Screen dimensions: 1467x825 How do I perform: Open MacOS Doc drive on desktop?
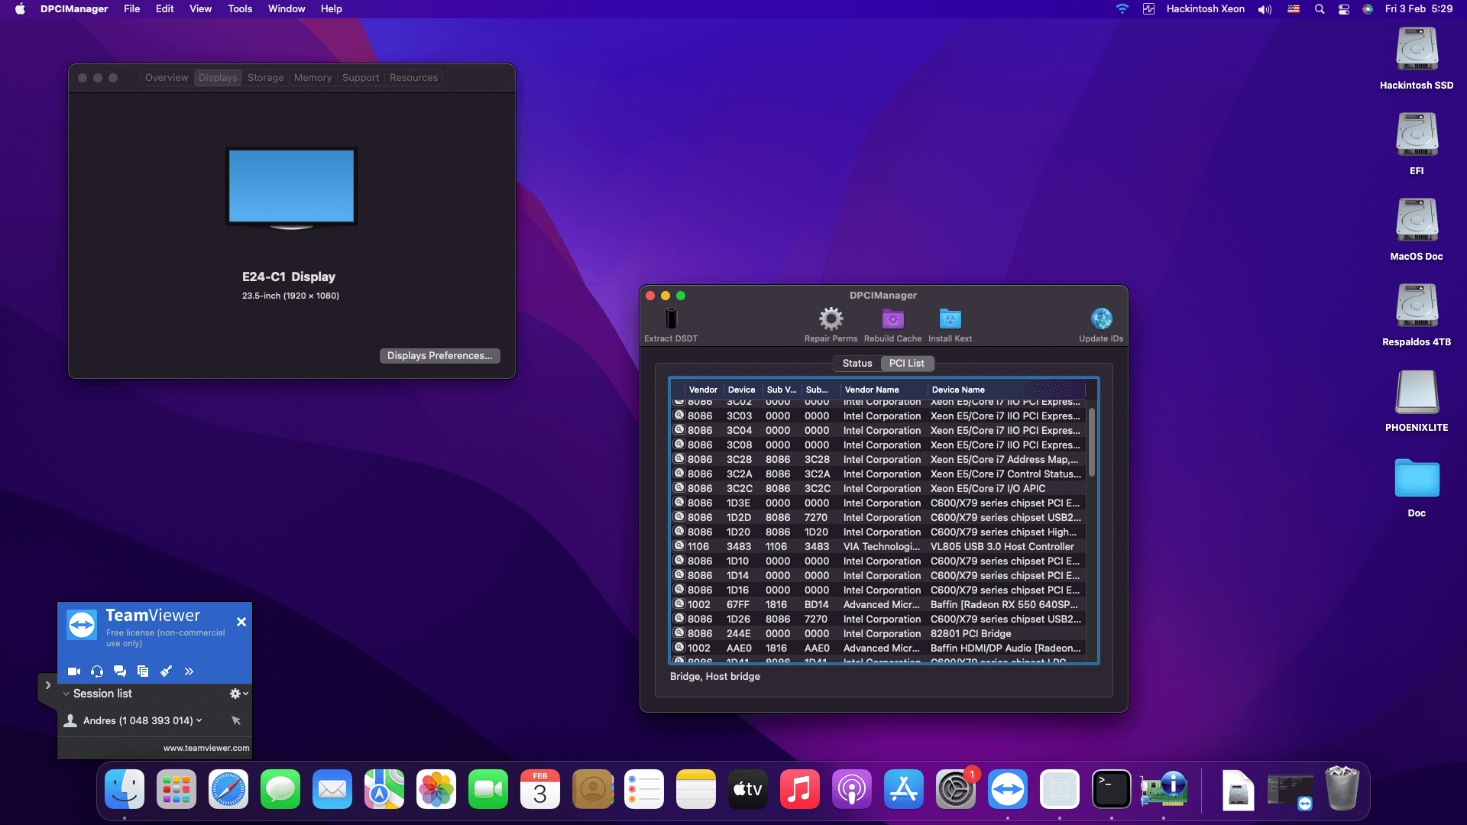[1417, 229]
